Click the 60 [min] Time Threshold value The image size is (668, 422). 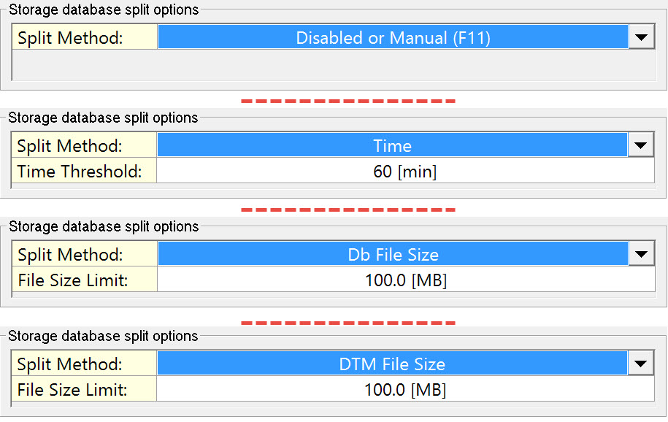[405, 172]
